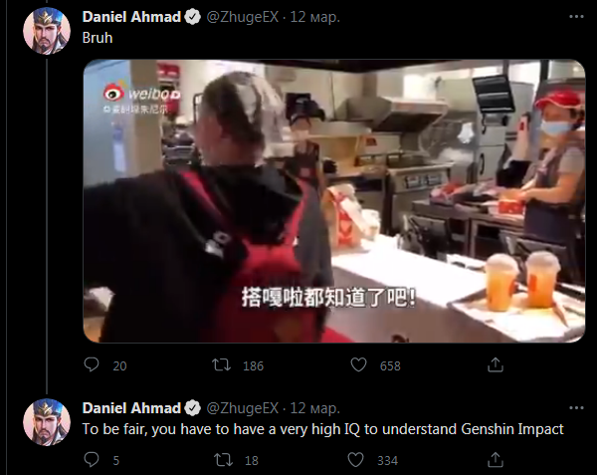
Task: Open the Genshin Impact tweet text
Action: click(x=322, y=429)
